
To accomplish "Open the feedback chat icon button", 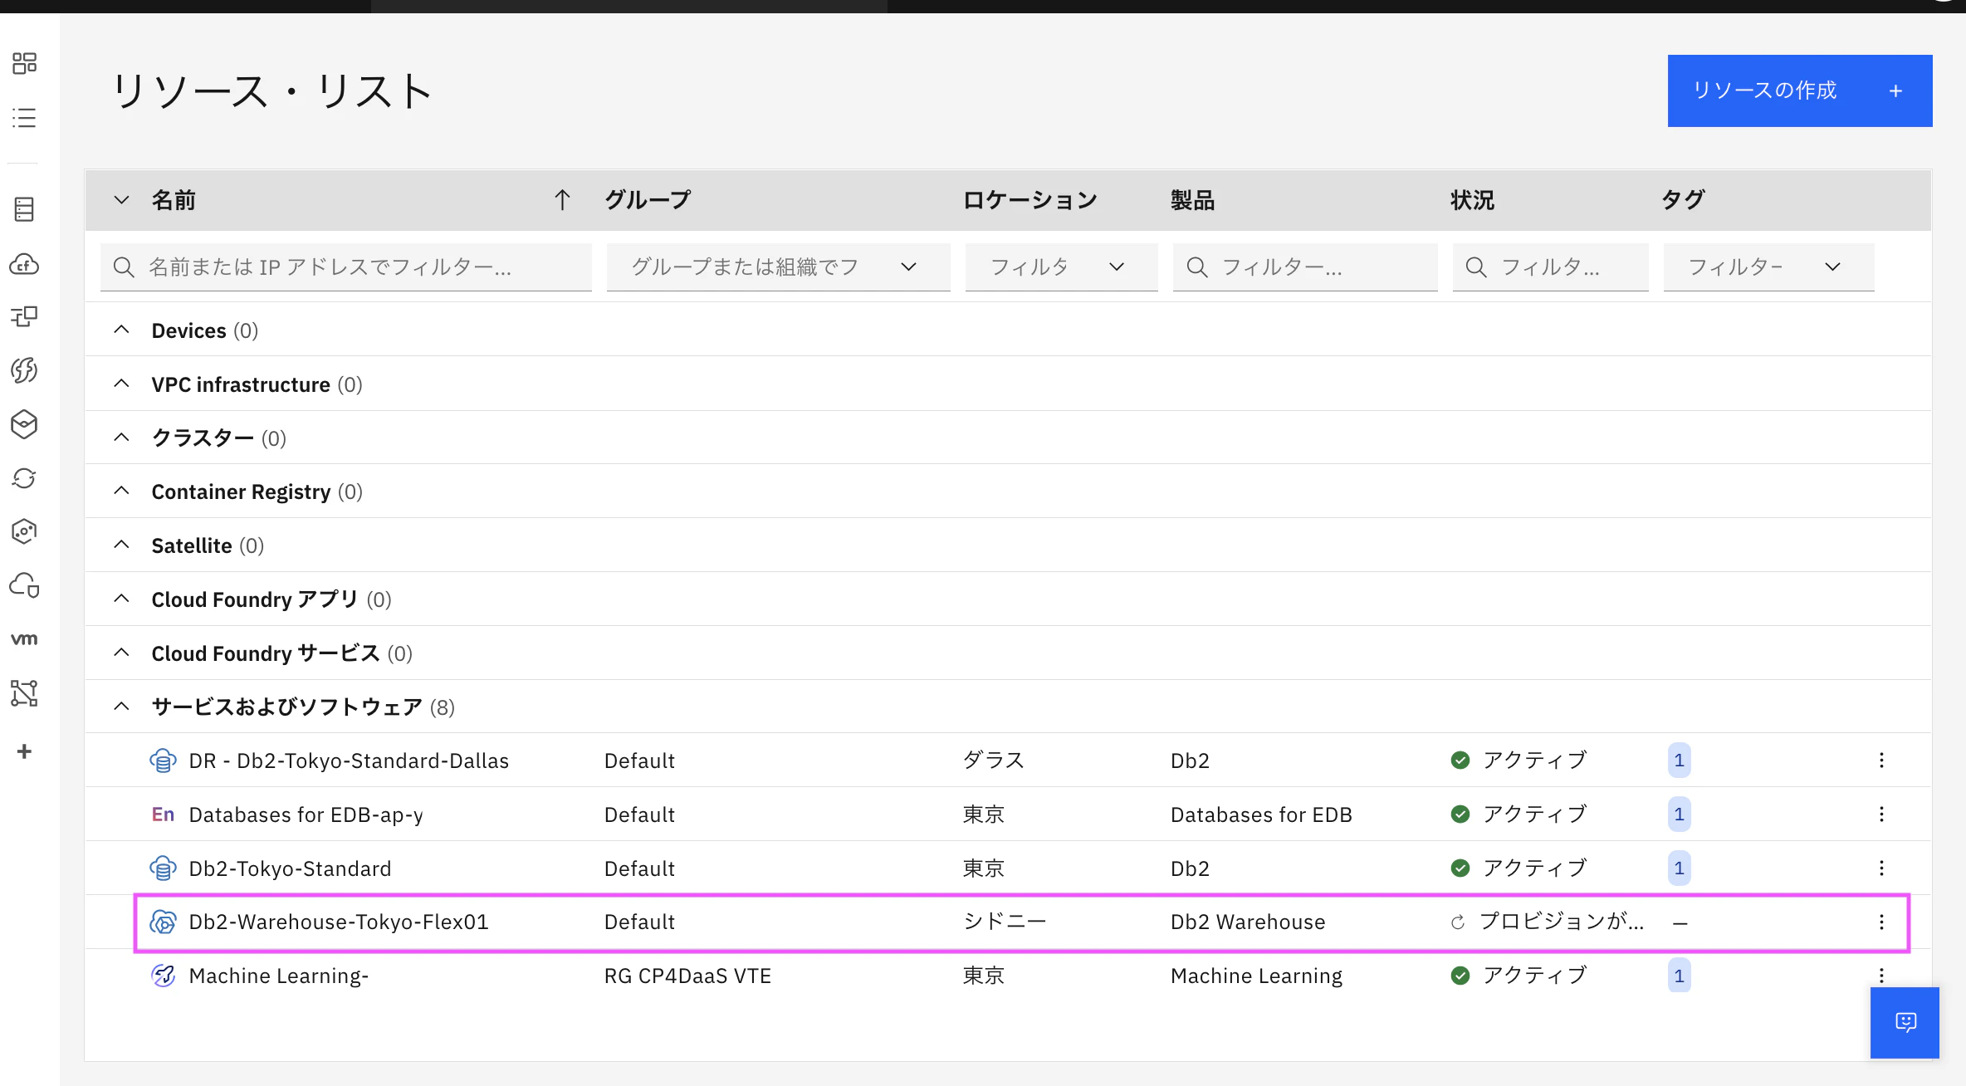I will click(1905, 1022).
